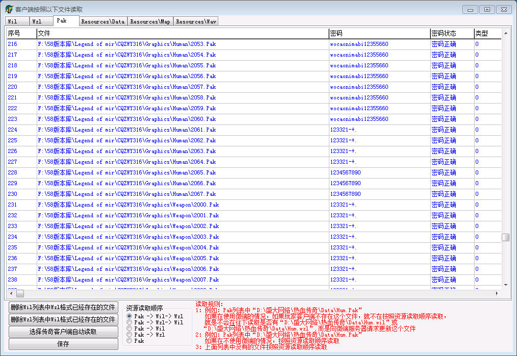
Task: Select the file path ending Human\2062.Pak
Action: click(127, 140)
